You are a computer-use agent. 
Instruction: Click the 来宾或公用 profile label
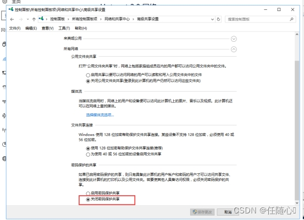click(x=73, y=38)
